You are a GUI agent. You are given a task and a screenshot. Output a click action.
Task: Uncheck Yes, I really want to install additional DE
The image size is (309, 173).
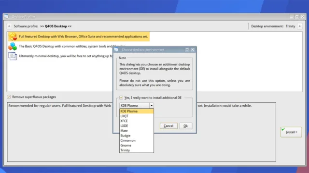click(x=121, y=98)
